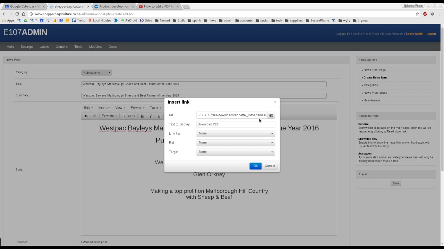Open the Apps bookmark shortcut
This screenshot has width=444, height=249.
tap(8, 20)
